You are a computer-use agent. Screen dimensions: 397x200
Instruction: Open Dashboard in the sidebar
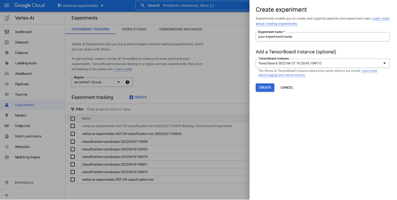coord(23,32)
